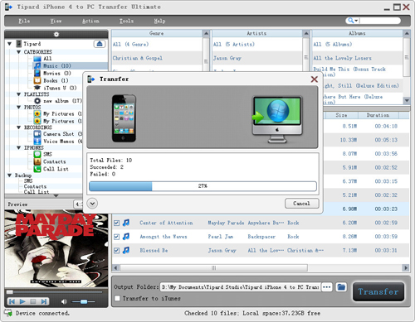Open Call List under IPHONES
Image resolution: width=415 pixels, height=322 pixels.
coord(56,169)
